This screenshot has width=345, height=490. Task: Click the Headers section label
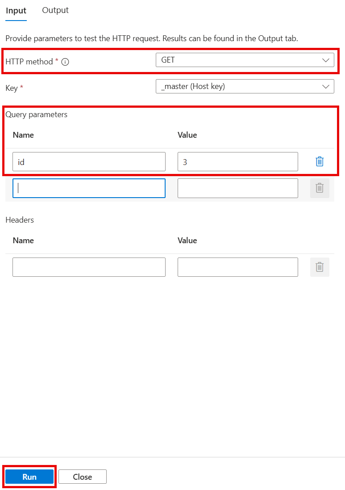[x=20, y=220]
